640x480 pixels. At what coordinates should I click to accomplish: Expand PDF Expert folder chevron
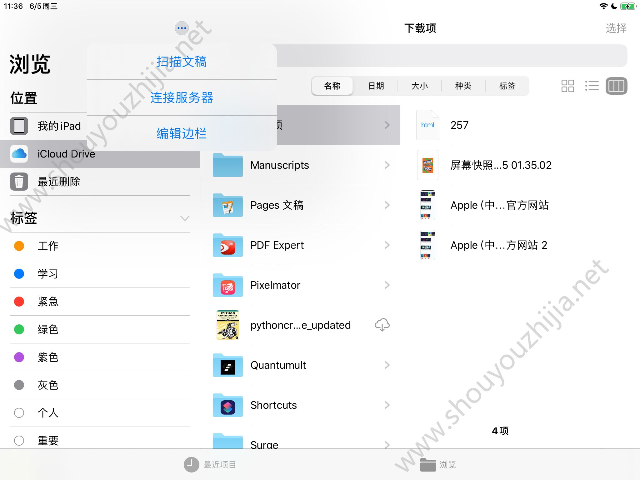point(387,245)
